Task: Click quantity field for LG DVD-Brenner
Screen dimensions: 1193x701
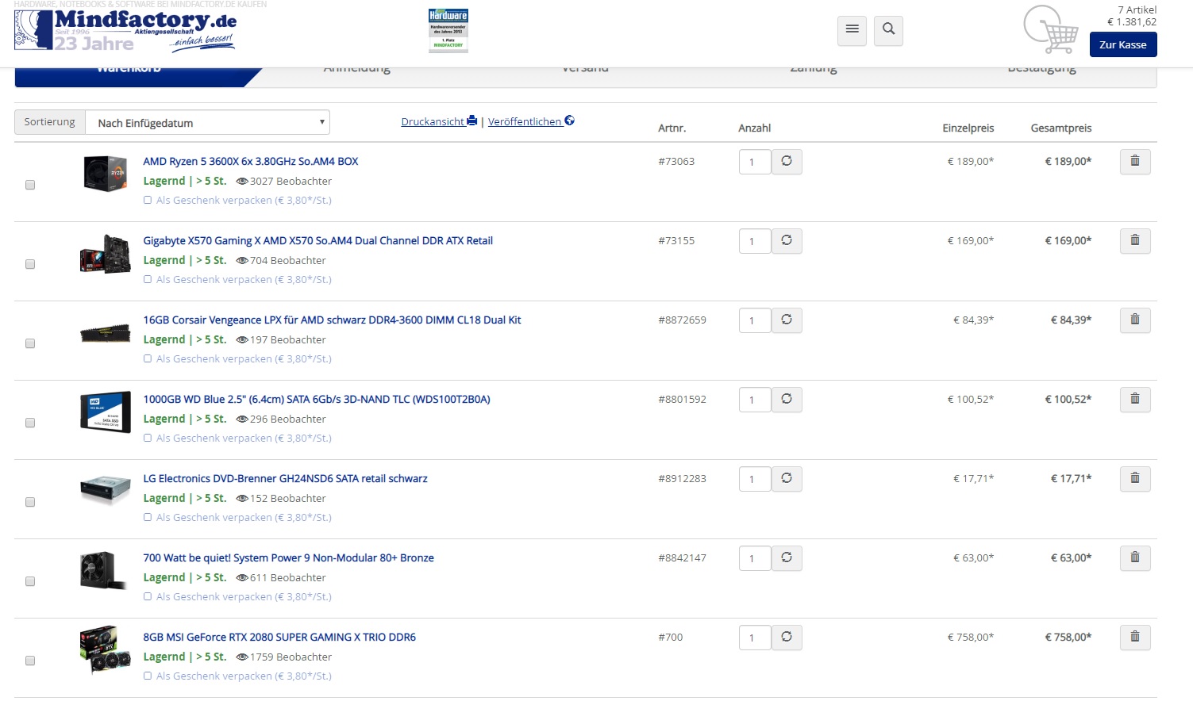Action: pyautogui.click(x=754, y=479)
